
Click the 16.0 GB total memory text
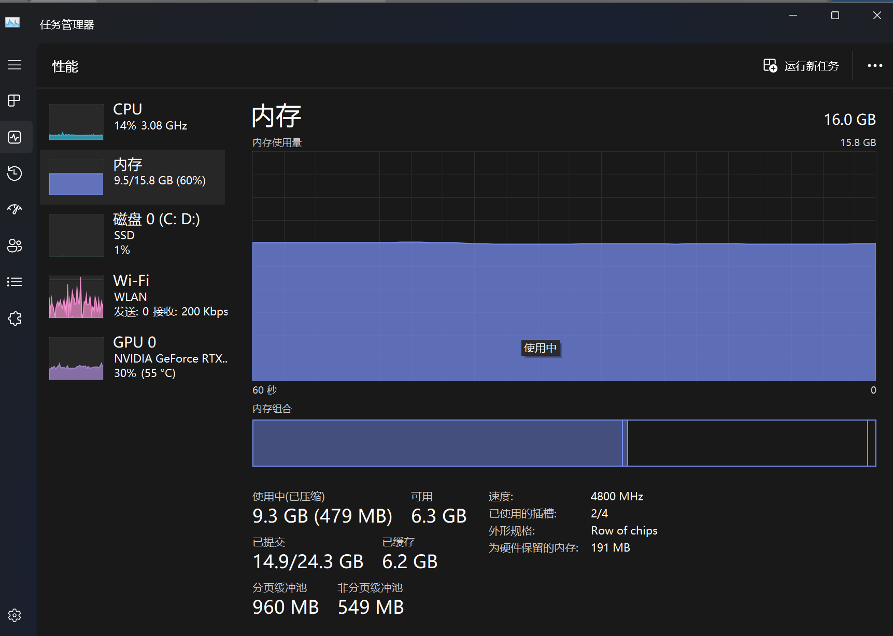(849, 120)
